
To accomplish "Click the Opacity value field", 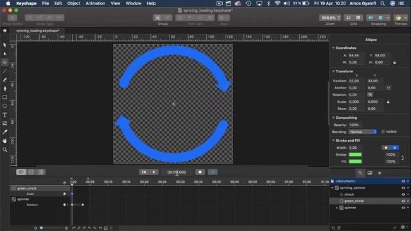I will [356, 124].
